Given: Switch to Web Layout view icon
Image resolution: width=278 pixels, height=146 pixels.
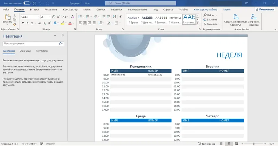Looking at the screenshot, I should [x=237, y=144].
